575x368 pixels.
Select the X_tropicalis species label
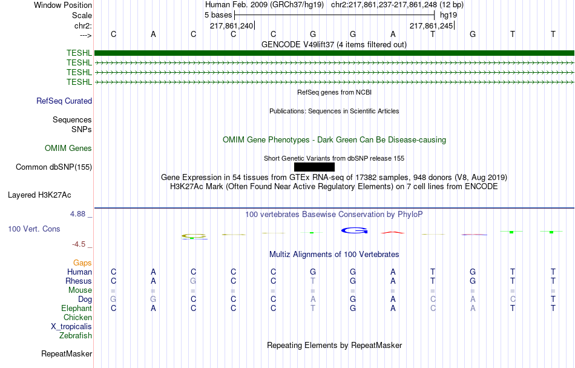tap(71, 327)
